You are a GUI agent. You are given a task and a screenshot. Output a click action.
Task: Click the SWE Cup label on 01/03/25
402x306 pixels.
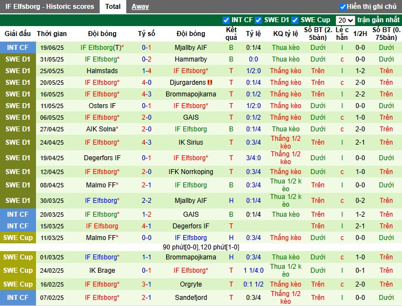click(18, 257)
